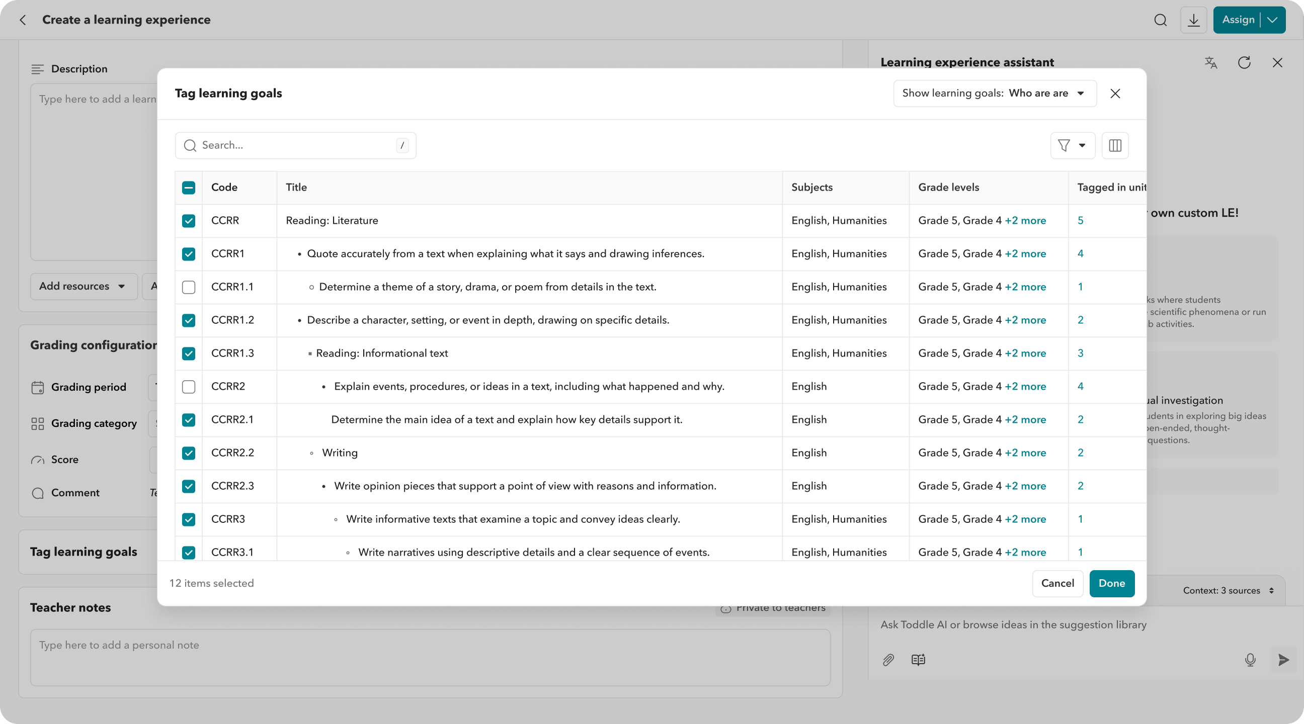Uncheck the CCRR2.3 row checkbox
This screenshot has height=724, width=1304.
pos(188,486)
